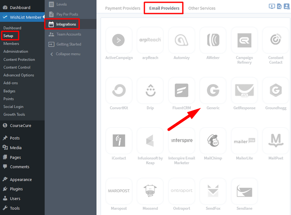This screenshot has width=291, height=215.
Task: Select the Groundhogg provider icon
Action: click(276, 90)
